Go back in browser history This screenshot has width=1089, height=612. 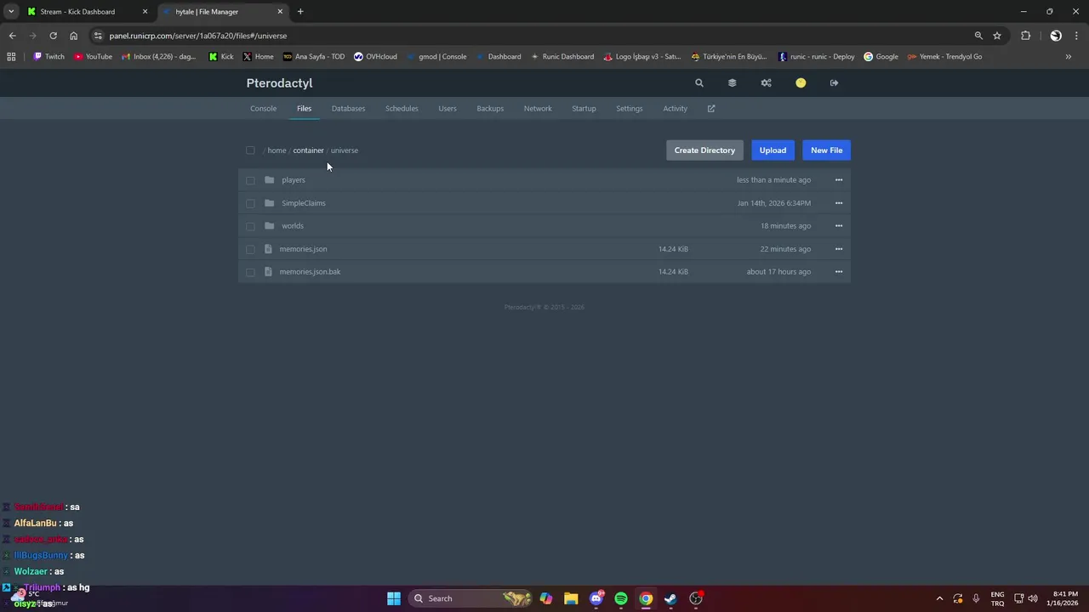click(12, 36)
